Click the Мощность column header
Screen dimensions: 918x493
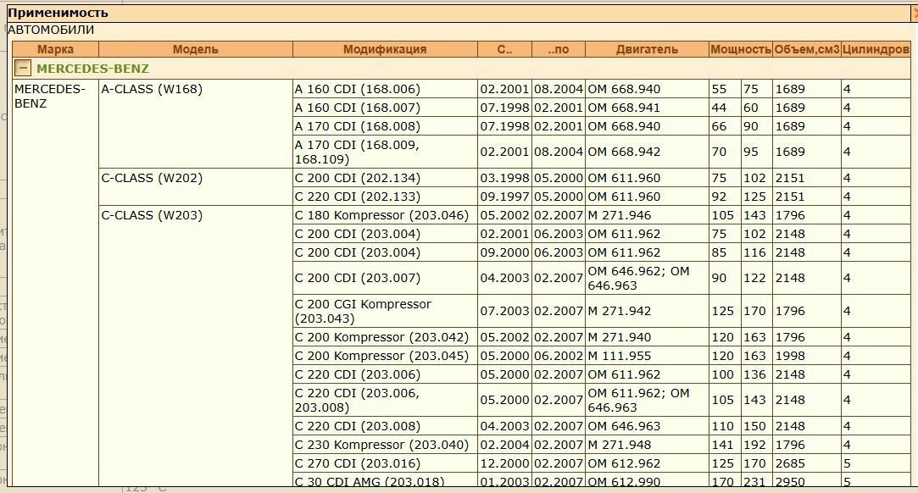click(741, 50)
